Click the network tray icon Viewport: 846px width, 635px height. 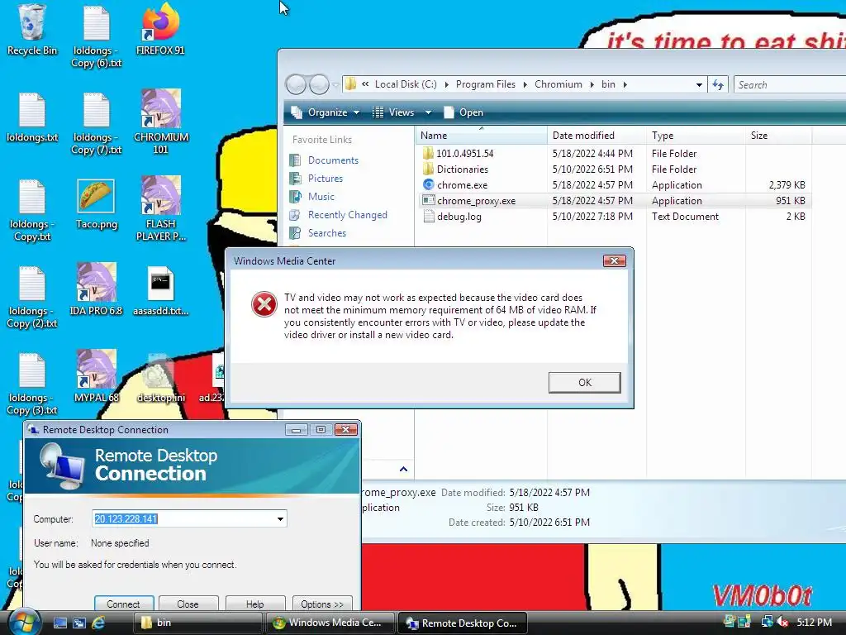tap(766, 622)
